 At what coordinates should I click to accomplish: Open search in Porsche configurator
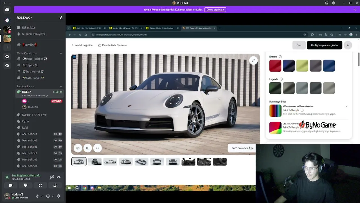pyautogui.click(x=348, y=45)
